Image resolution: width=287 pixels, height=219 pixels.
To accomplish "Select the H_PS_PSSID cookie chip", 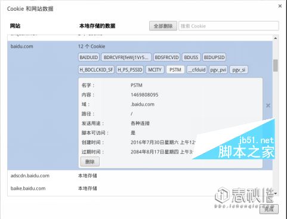I will [130, 70].
